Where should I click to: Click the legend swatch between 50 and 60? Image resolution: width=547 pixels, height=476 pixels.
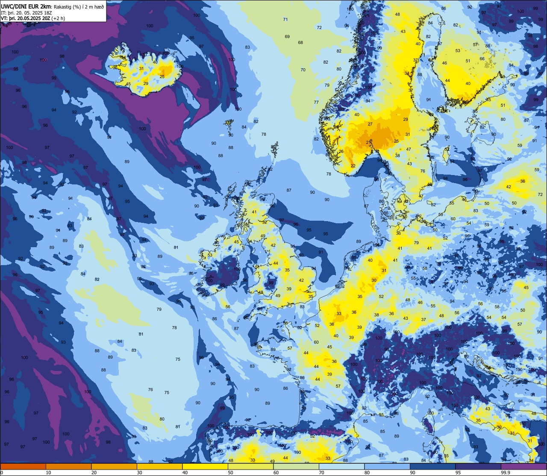click(250, 467)
